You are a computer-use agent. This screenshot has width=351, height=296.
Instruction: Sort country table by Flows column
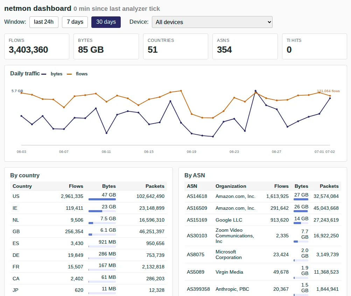76,186
